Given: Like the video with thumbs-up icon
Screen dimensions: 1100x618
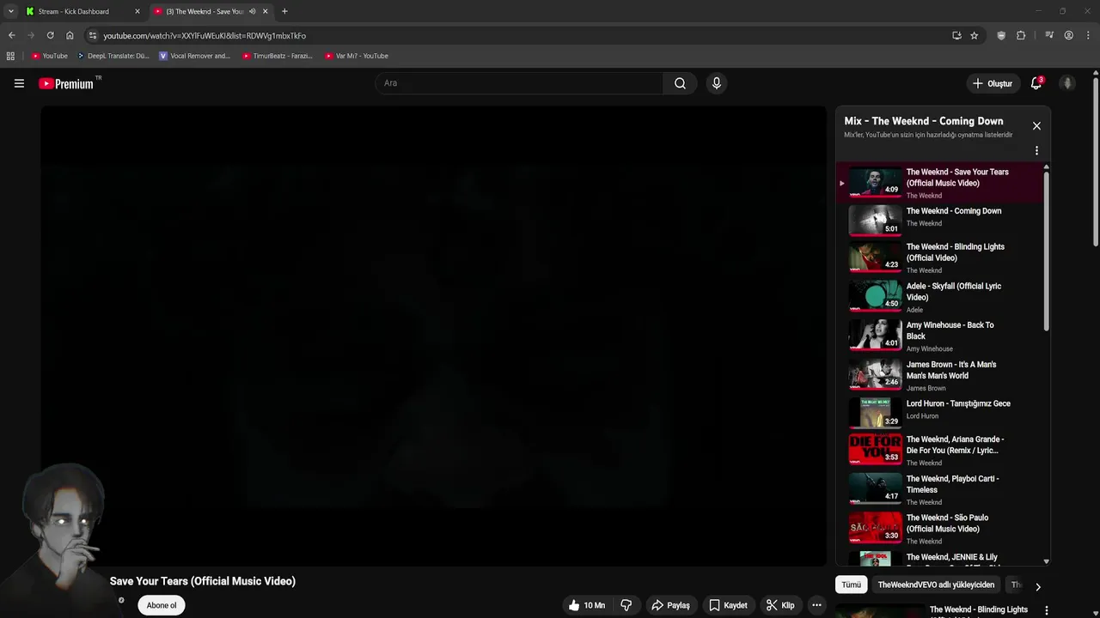Looking at the screenshot, I should 586,605.
